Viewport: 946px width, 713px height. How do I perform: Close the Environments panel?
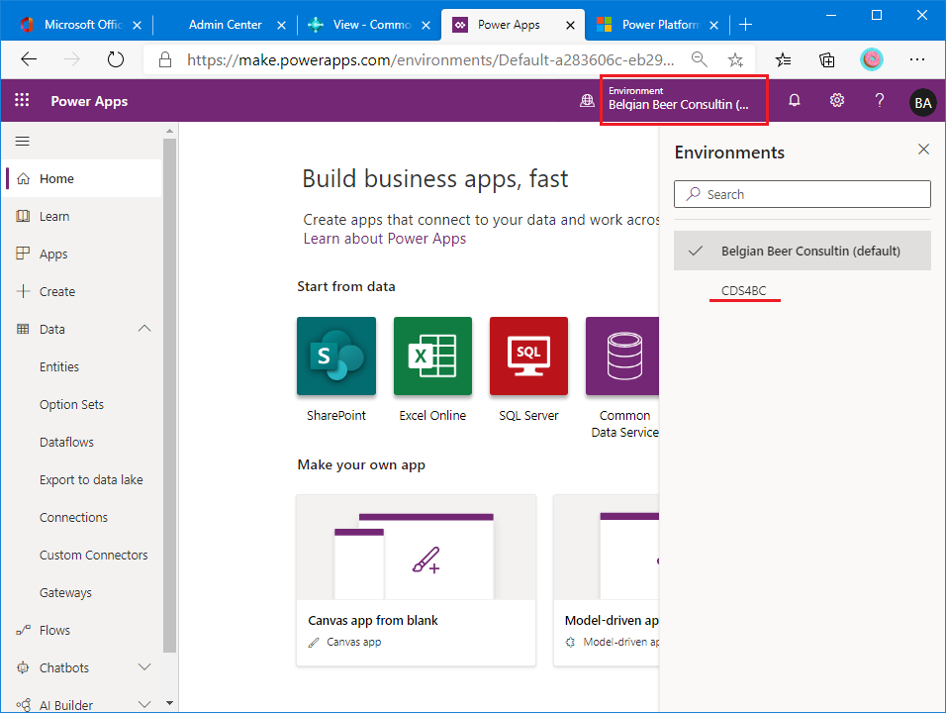click(923, 150)
